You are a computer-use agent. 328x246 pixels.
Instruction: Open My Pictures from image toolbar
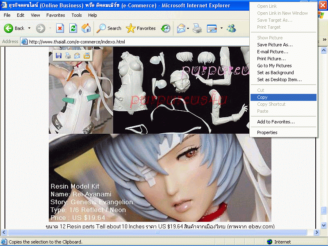87,56
